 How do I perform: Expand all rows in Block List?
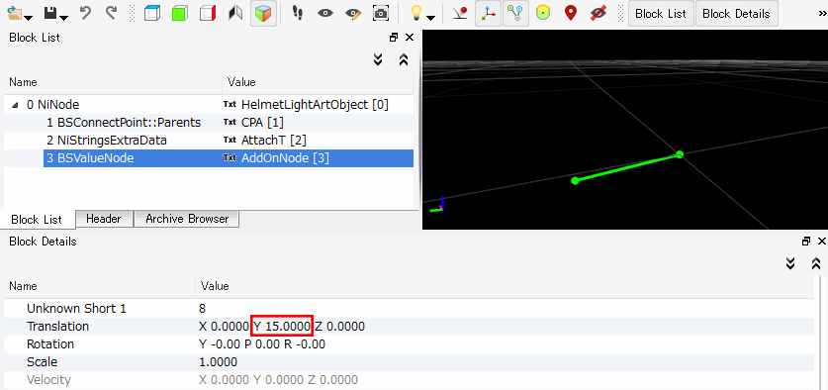378,59
